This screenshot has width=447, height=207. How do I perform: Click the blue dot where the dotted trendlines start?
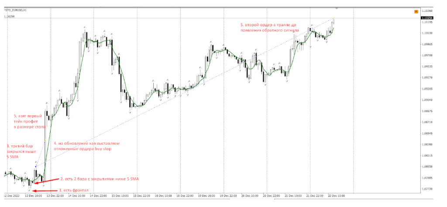tap(35, 166)
